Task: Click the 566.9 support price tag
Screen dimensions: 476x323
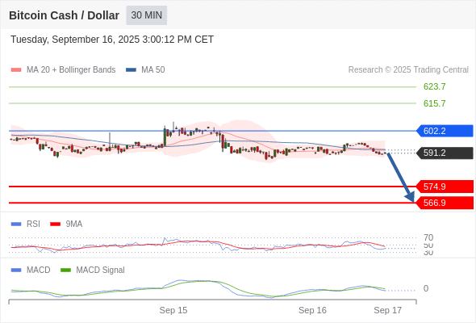Action: click(445, 203)
